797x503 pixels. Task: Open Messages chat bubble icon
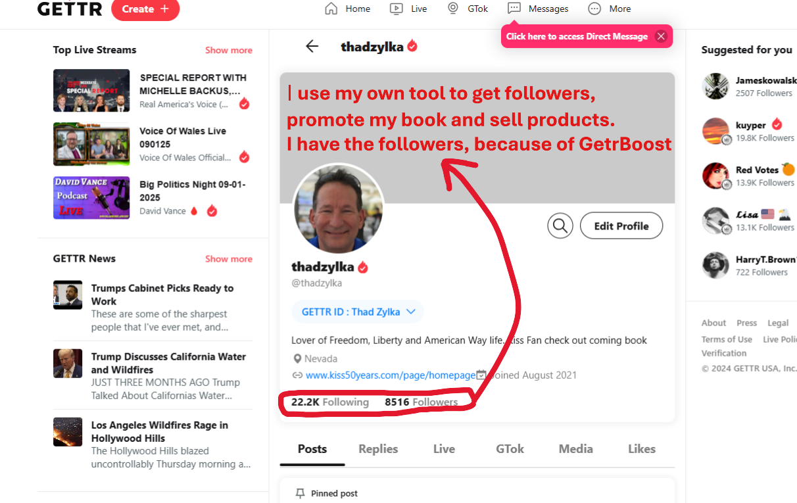tap(514, 9)
